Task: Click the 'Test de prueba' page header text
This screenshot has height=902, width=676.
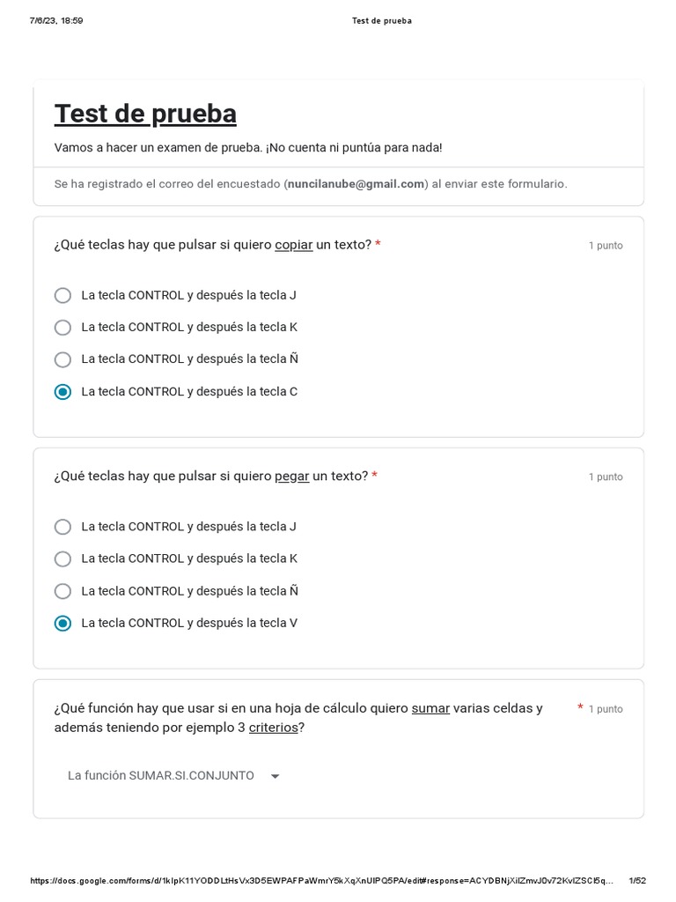Action: click(381, 21)
